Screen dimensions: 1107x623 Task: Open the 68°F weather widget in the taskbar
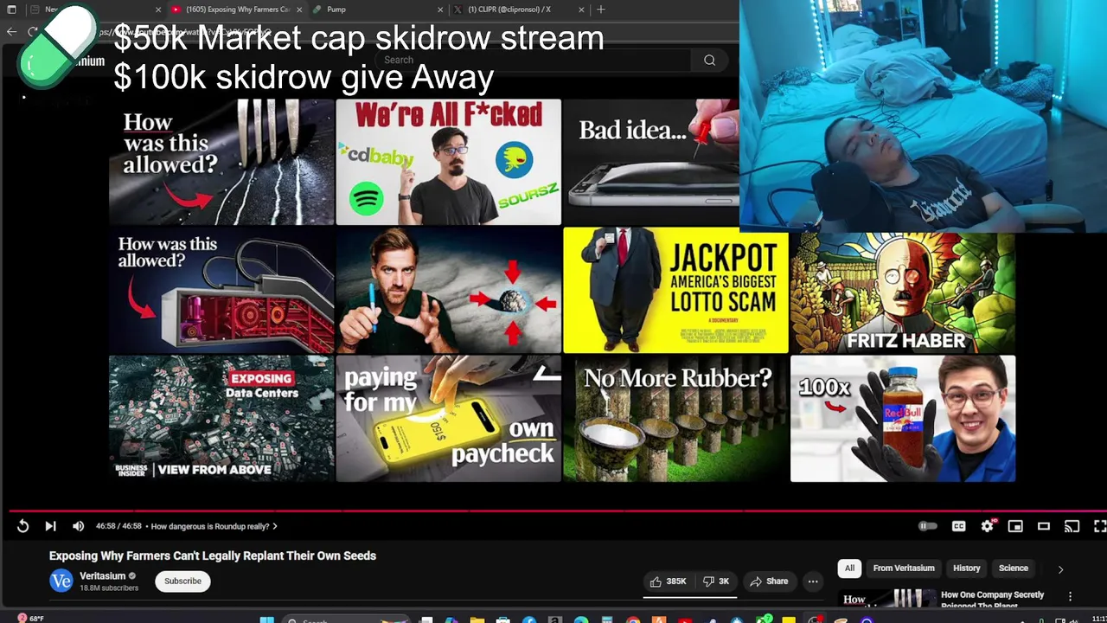30,618
